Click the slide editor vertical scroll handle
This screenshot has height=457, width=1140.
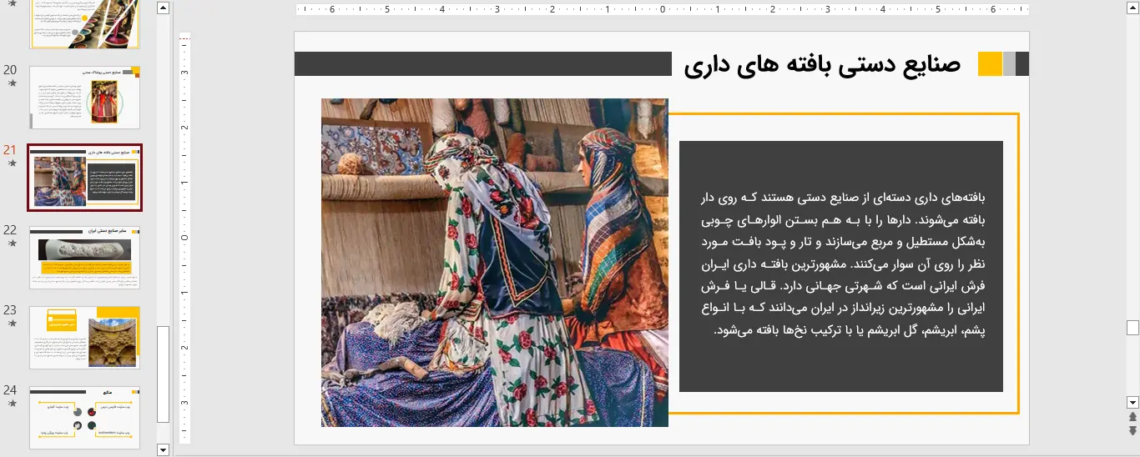tap(1132, 327)
